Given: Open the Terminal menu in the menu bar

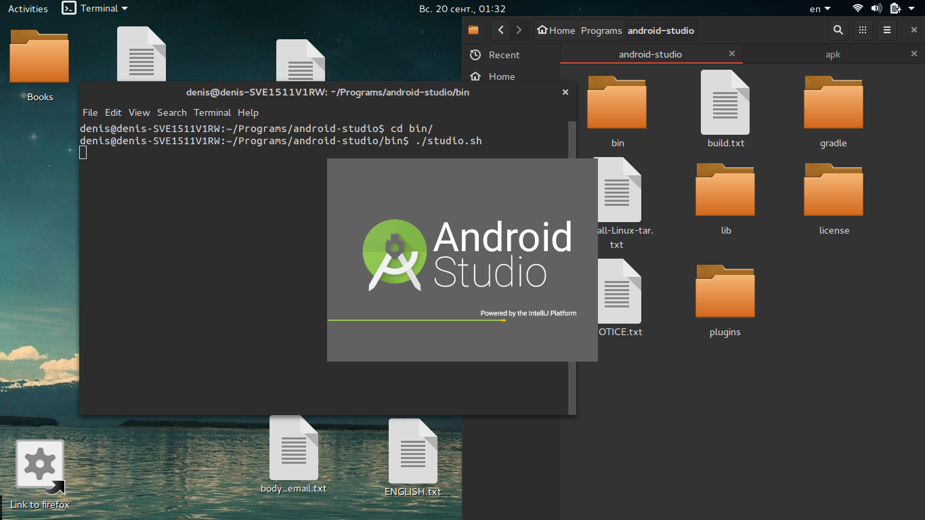Looking at the screenshot, I should [212, 112].
